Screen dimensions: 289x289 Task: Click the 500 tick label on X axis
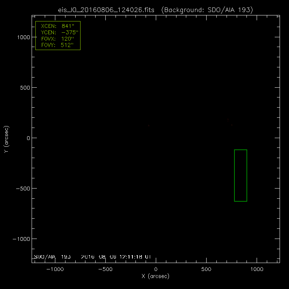click(x=206, y=269)
